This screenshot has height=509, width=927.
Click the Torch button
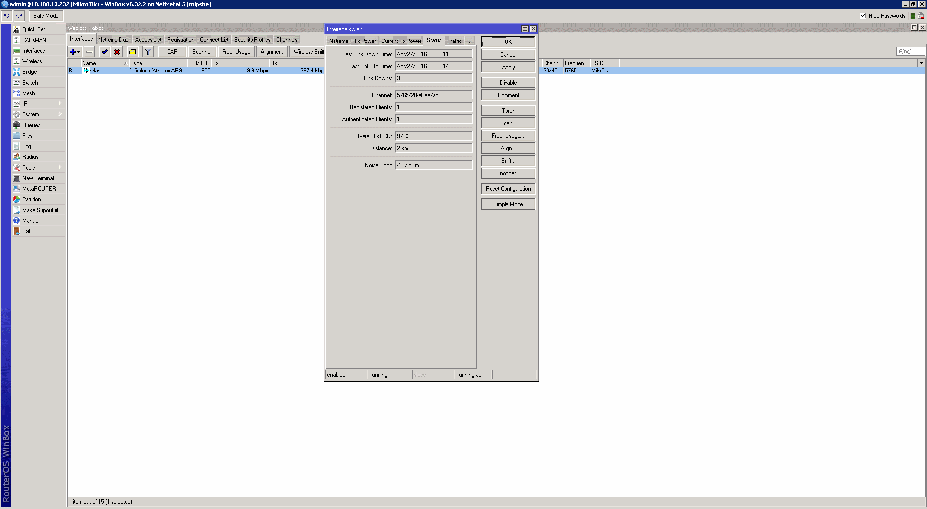pos(508,111)
